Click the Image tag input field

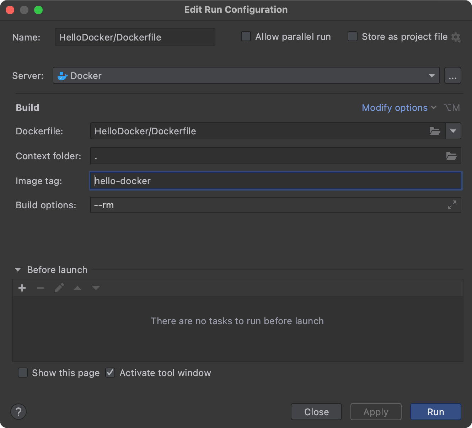pos(249,181)
